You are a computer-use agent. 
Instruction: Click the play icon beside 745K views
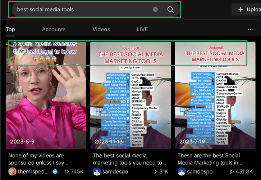67,171
